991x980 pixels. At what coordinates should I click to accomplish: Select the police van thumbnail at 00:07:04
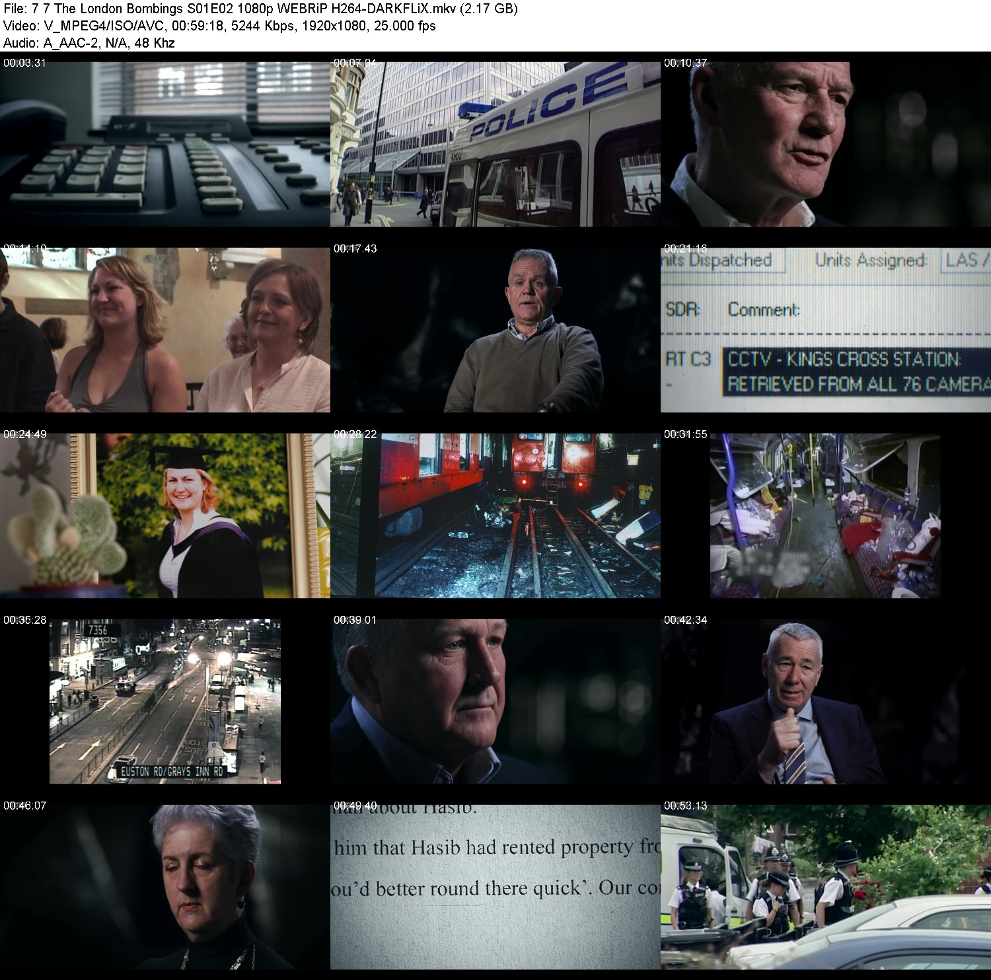pos(495,145)
